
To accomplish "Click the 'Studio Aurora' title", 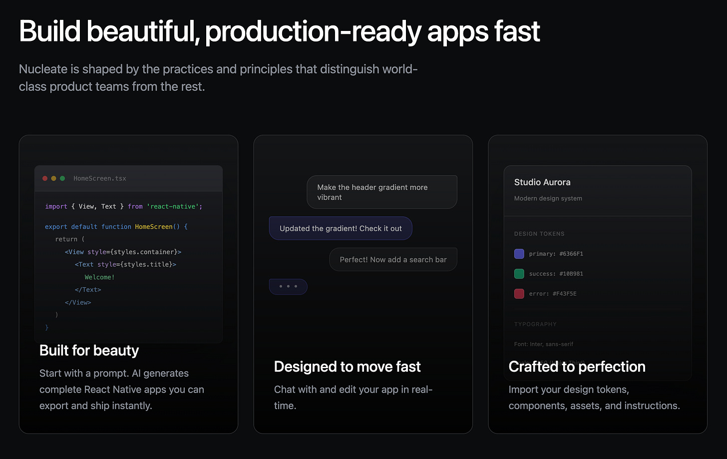I will pos(542,182).
